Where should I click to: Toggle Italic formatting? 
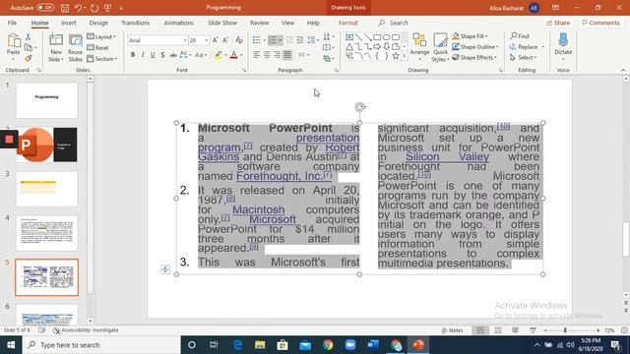coord(143,55)
